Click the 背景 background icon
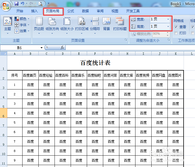 pyautogui.click(x=107, y=21)
